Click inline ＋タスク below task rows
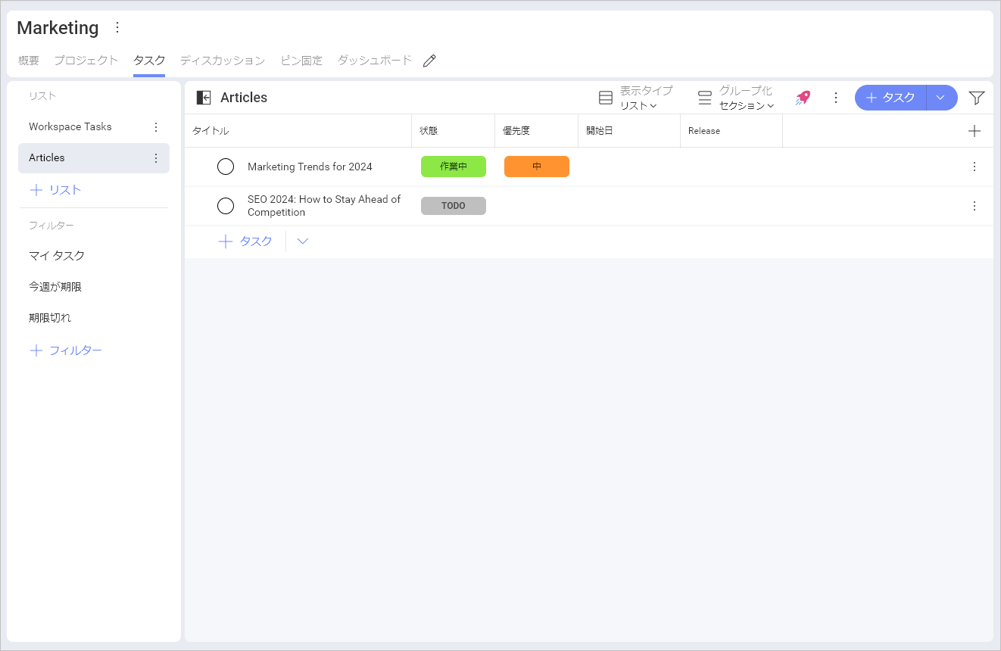 click(245, 241)
